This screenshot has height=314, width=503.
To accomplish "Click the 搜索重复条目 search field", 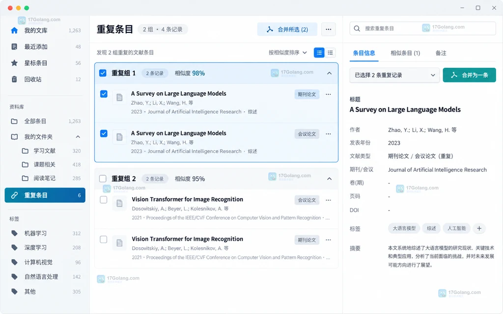I will (422, 28).
